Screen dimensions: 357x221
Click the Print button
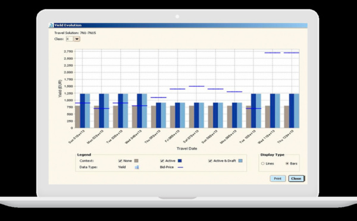point(277,178)
